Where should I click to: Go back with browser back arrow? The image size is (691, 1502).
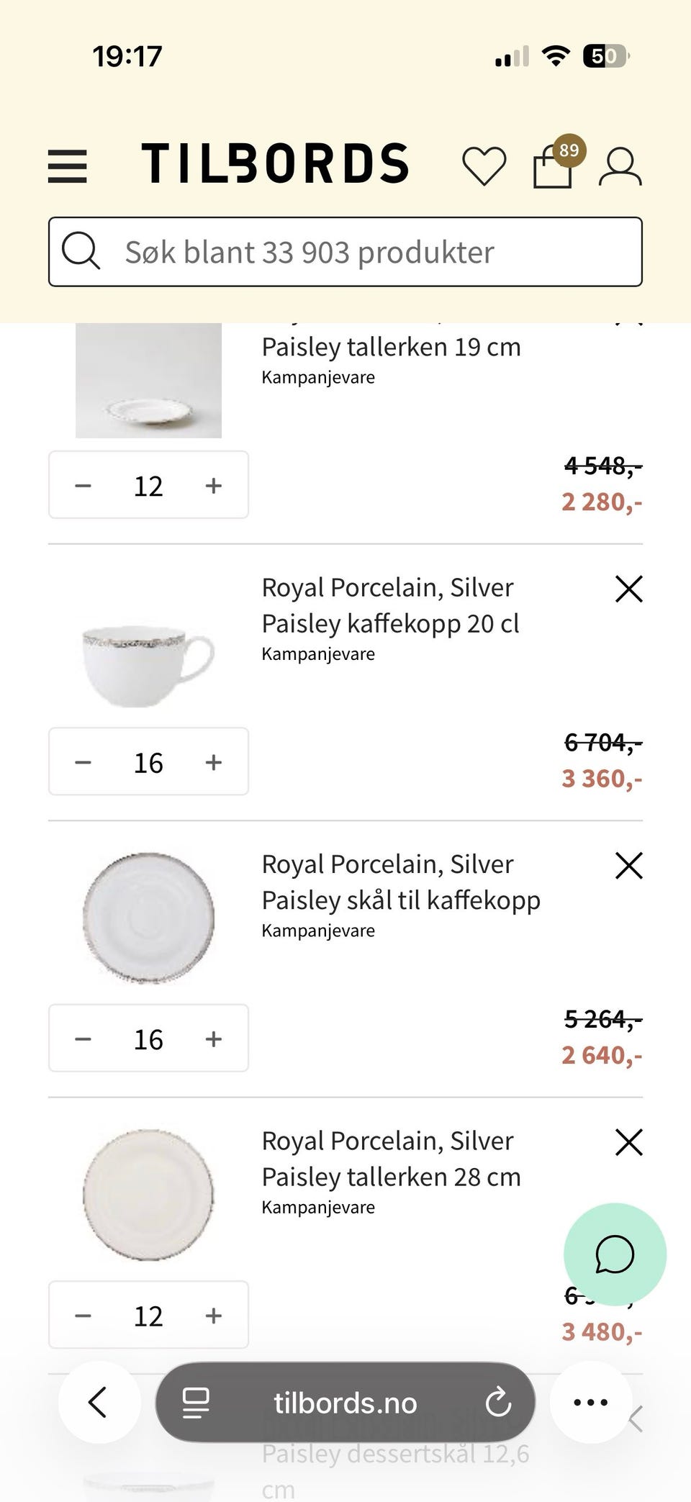pyautogui.click(x=99, y=1402)
